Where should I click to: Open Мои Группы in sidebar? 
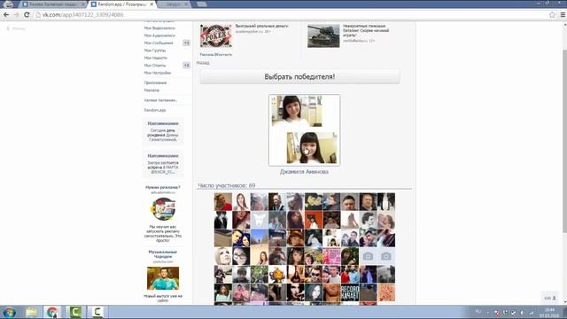point(155,51)
